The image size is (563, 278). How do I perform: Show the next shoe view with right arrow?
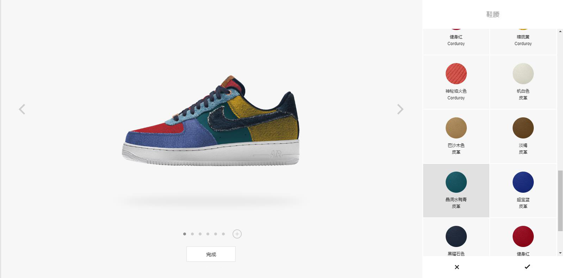click(400, 109)
